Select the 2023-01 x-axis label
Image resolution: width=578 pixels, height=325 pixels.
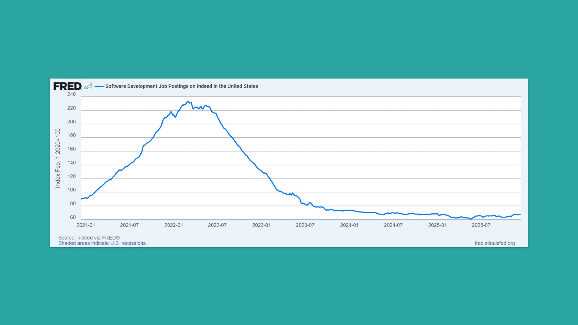(261, 225)
